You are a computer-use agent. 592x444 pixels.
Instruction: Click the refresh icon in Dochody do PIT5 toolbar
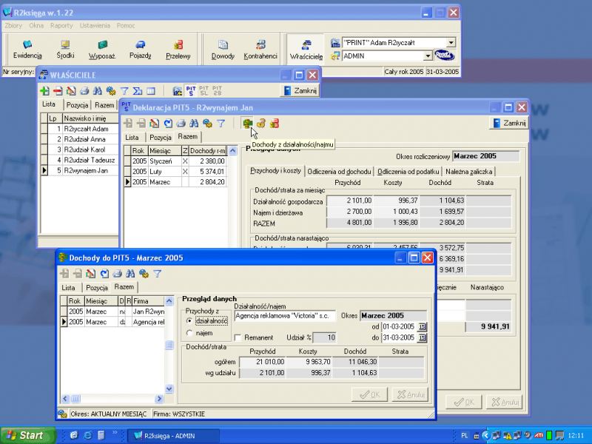click(104, 274)
